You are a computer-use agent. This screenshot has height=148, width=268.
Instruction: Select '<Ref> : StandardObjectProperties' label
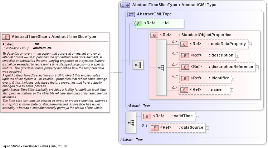pyautogui.click(x=195, y=35)
